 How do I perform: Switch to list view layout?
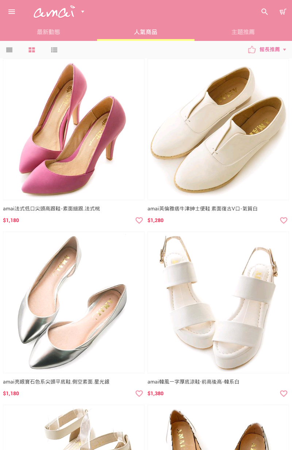54,50
